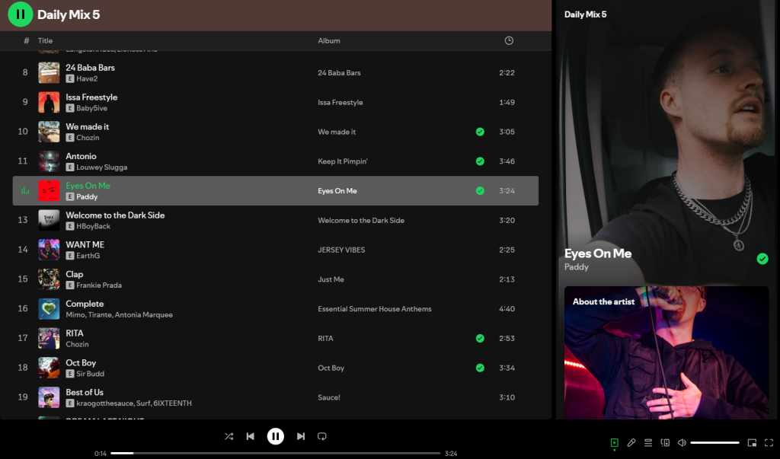780x459 pixels.
Task: Open the connect to a device menu
Action: (x=665, y=442)
